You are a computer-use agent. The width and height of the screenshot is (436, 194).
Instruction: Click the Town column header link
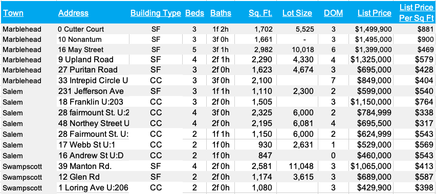13,13
